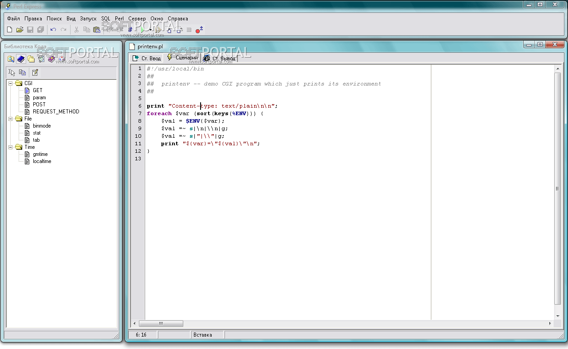
Task: Select the param snippet in tree
Action: [39, 97]
